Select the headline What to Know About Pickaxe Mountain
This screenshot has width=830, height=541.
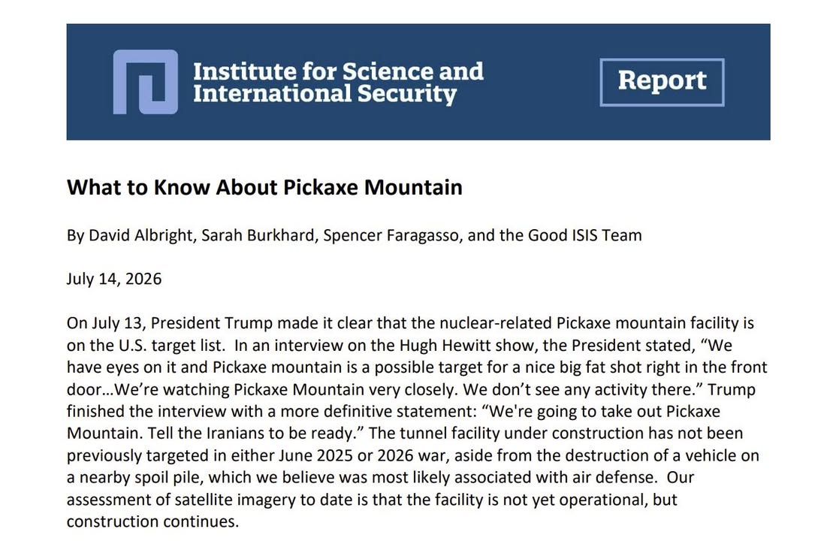point(264,187)
